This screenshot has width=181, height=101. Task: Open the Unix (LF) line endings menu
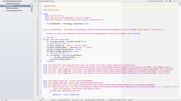pos(76,100)
